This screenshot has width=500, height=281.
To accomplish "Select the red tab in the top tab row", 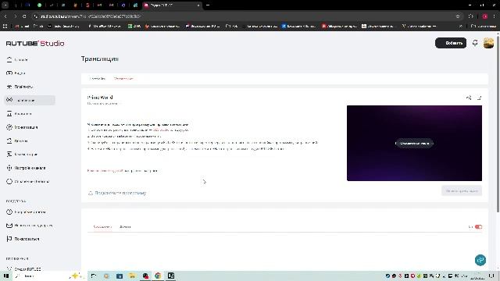I will (x=123, y=78).
